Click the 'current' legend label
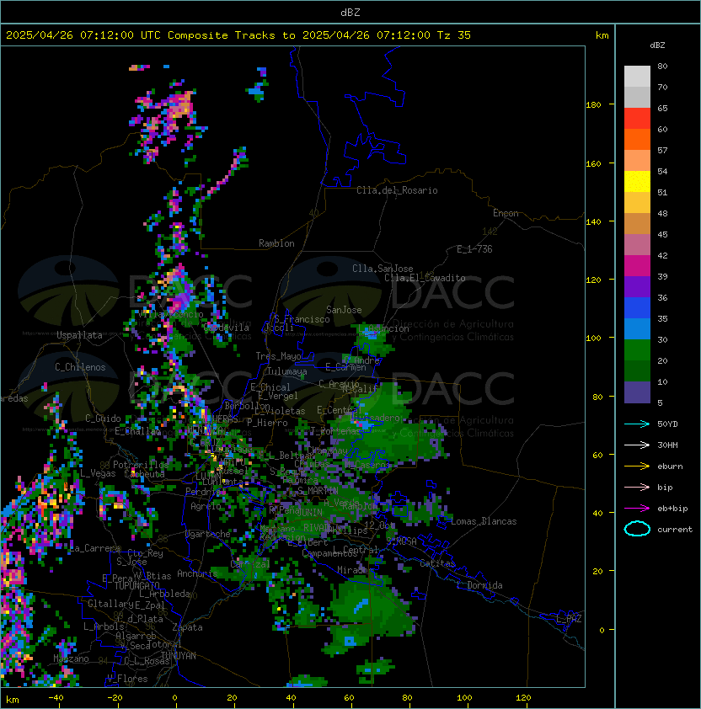The height and width of the screenshot is (709, 701). click(675, 530)
